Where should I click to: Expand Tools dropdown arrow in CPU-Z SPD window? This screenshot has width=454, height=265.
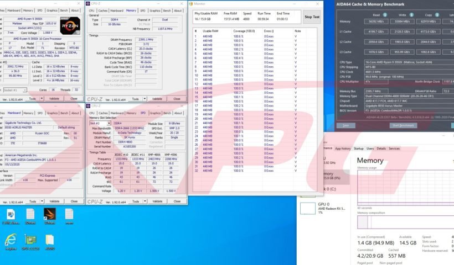pyautogui.click(x=145, y=201)
